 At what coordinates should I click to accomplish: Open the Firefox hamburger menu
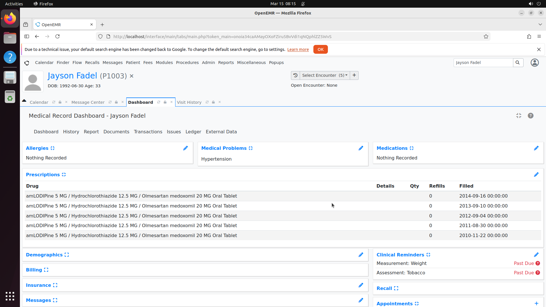tap(539, 36)
